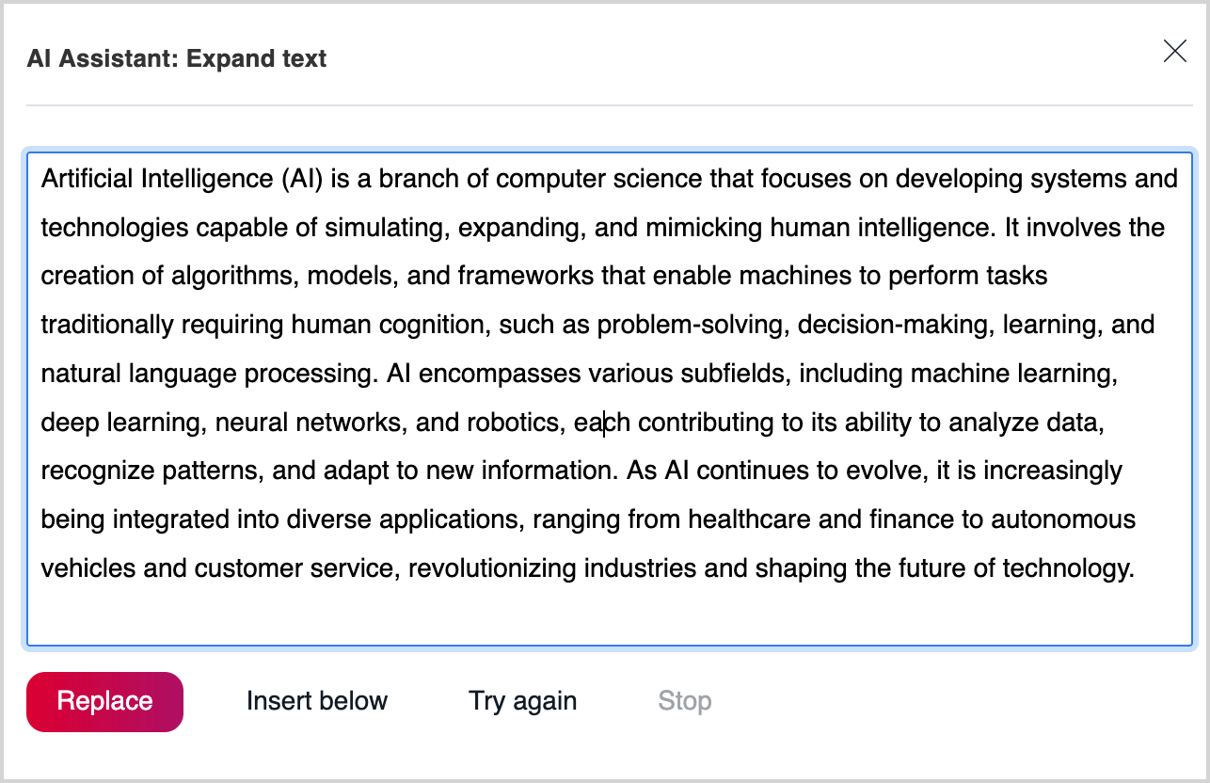Image resolution: width=1210 pixels, height=783 pixels.
Task: Close the AI Assistant dialog
Action: 1174,52
